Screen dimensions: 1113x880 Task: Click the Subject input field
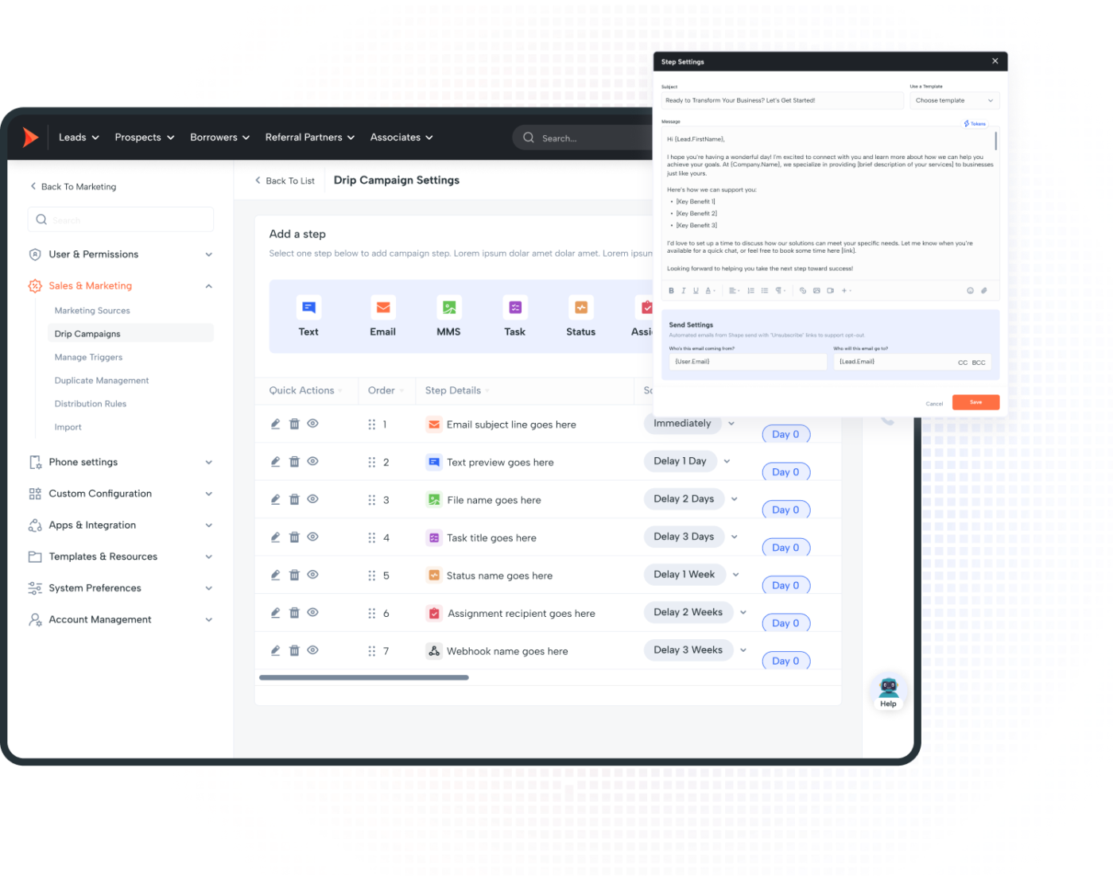[782, 101]
